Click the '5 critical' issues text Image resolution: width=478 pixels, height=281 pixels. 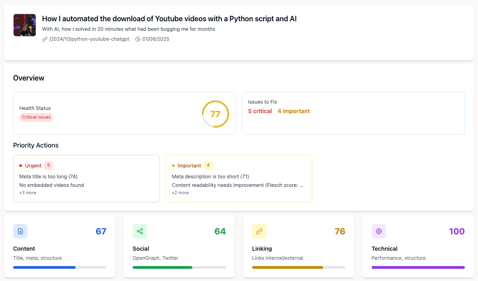point(260,111)
